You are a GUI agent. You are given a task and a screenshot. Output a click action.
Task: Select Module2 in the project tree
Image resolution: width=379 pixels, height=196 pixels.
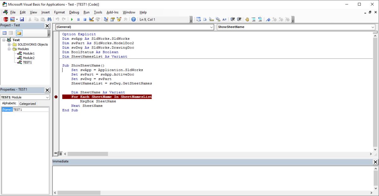pos(29,58)
